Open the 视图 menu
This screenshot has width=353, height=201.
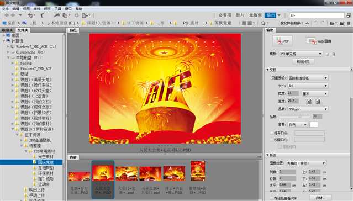coord(26,9)
